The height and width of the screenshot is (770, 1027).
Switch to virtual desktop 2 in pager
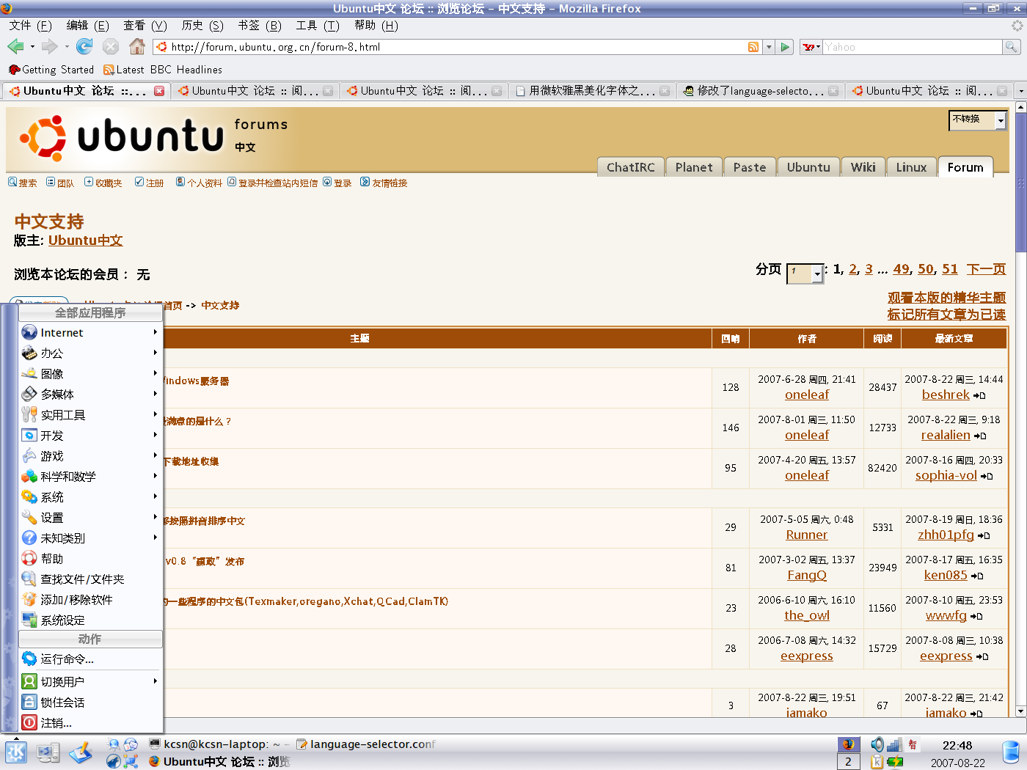tap(848, 761)
